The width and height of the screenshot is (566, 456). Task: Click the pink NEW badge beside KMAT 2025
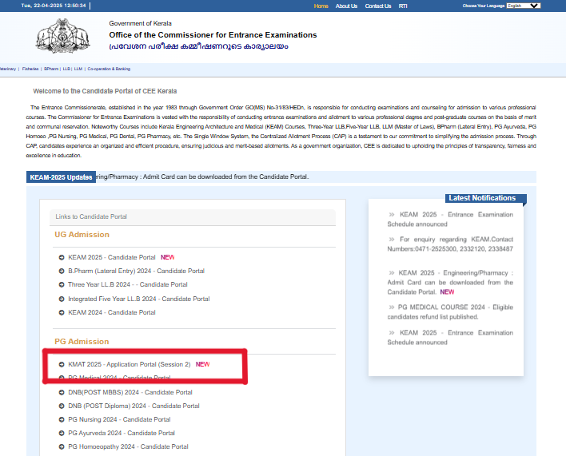click(x=203, y=364)
